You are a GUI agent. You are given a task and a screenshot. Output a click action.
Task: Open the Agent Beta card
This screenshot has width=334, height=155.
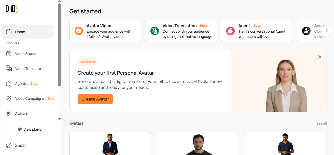257,31
